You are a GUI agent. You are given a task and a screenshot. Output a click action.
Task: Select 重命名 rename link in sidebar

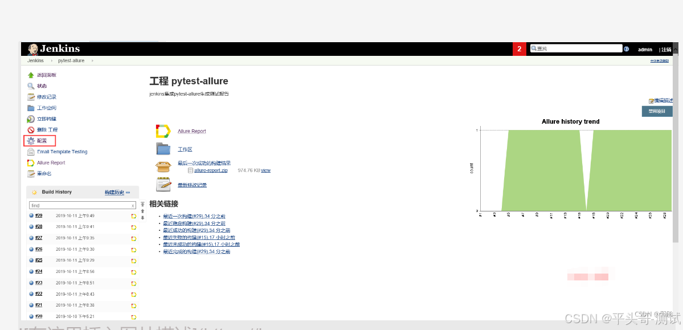(44, 173)
